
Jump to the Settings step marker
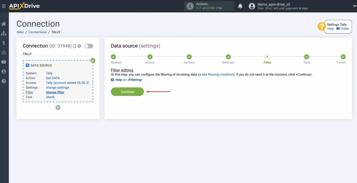coord(228,57)
